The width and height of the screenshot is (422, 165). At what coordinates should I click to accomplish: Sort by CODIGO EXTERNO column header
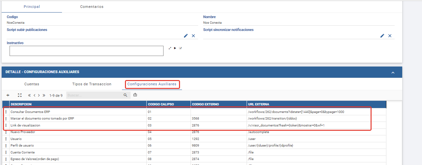pos(218,104)
